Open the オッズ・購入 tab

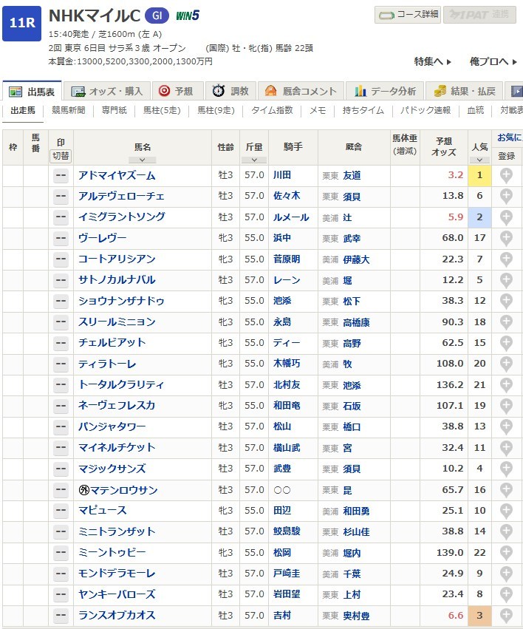[107, 92]
